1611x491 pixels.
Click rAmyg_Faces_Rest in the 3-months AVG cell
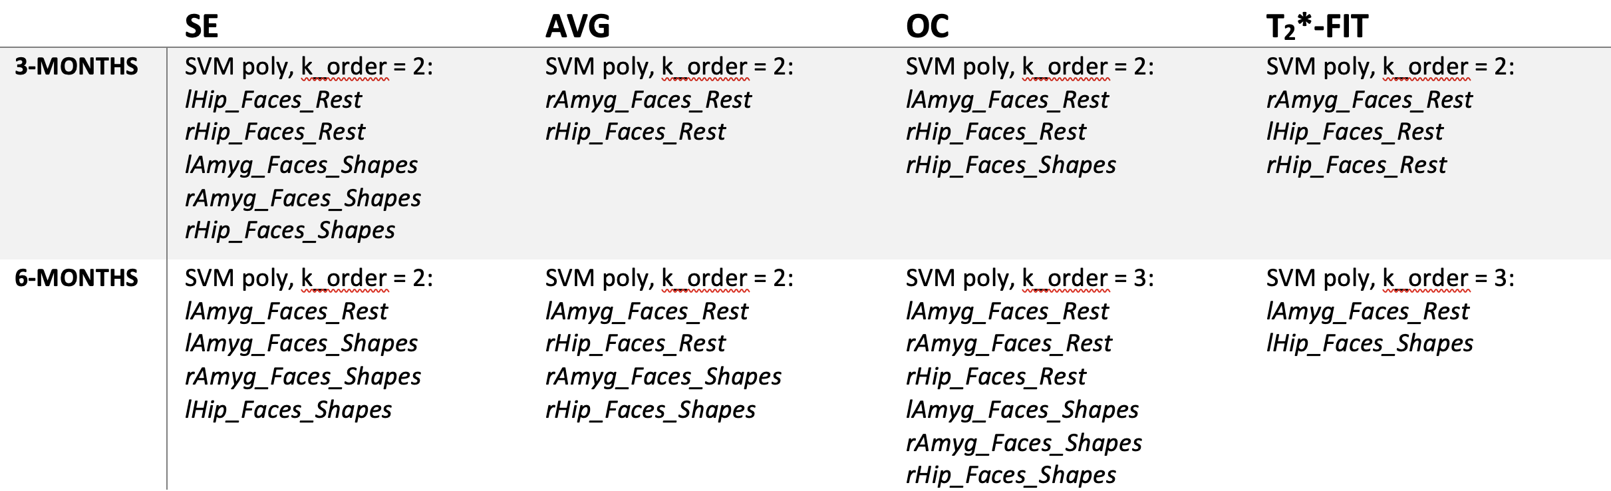[x=649, y=100]
